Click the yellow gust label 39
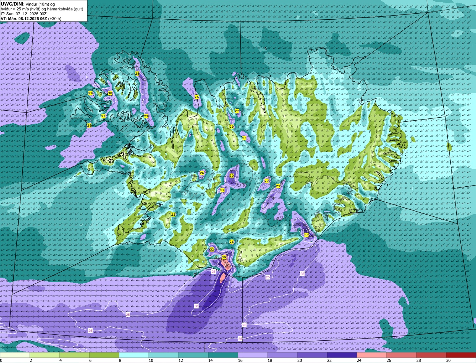 [224, 257]
